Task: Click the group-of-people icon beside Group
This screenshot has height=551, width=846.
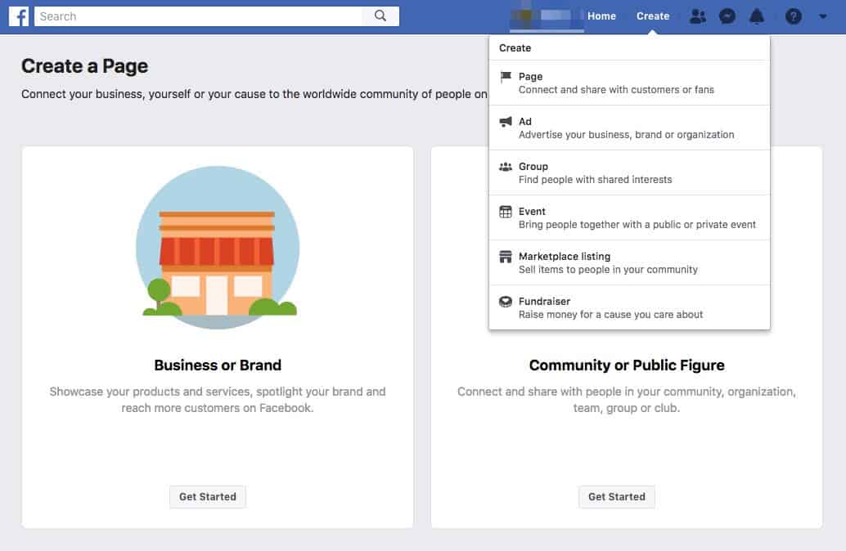Action: [507, 166]
